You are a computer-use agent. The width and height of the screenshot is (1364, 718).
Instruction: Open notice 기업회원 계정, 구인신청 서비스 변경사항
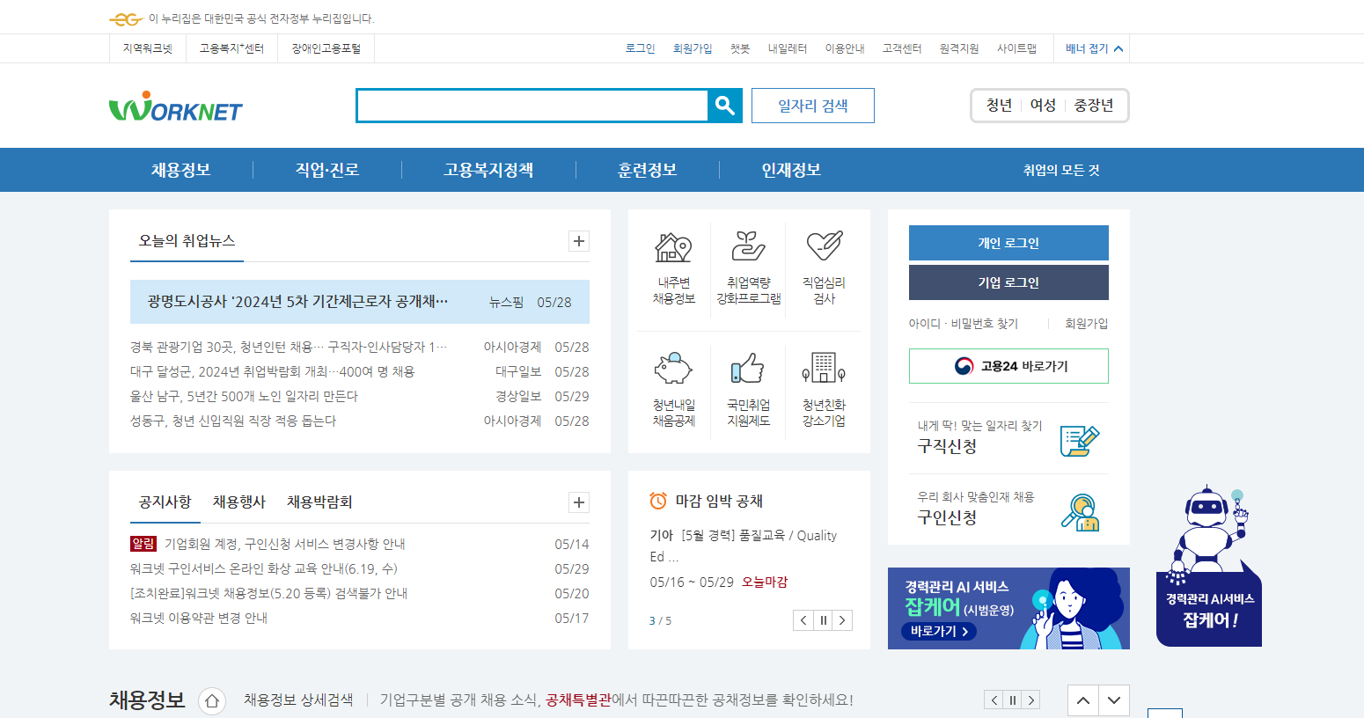tap(285, 545)
